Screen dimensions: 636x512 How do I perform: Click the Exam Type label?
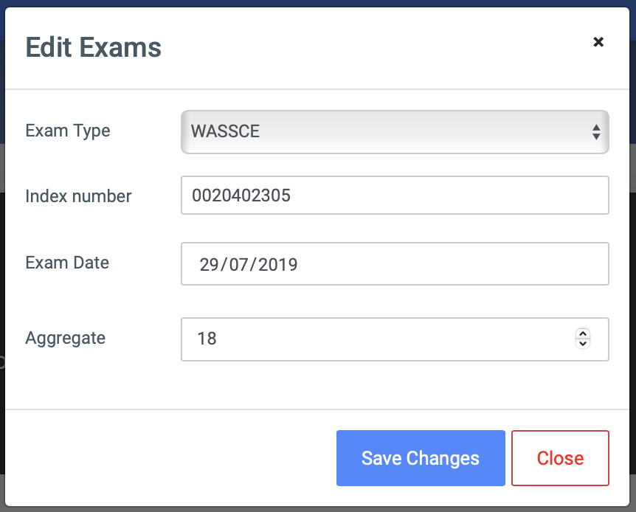coord(68,131)
